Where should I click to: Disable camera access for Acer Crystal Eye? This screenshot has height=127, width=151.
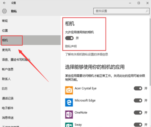click(x=138, y=88)
